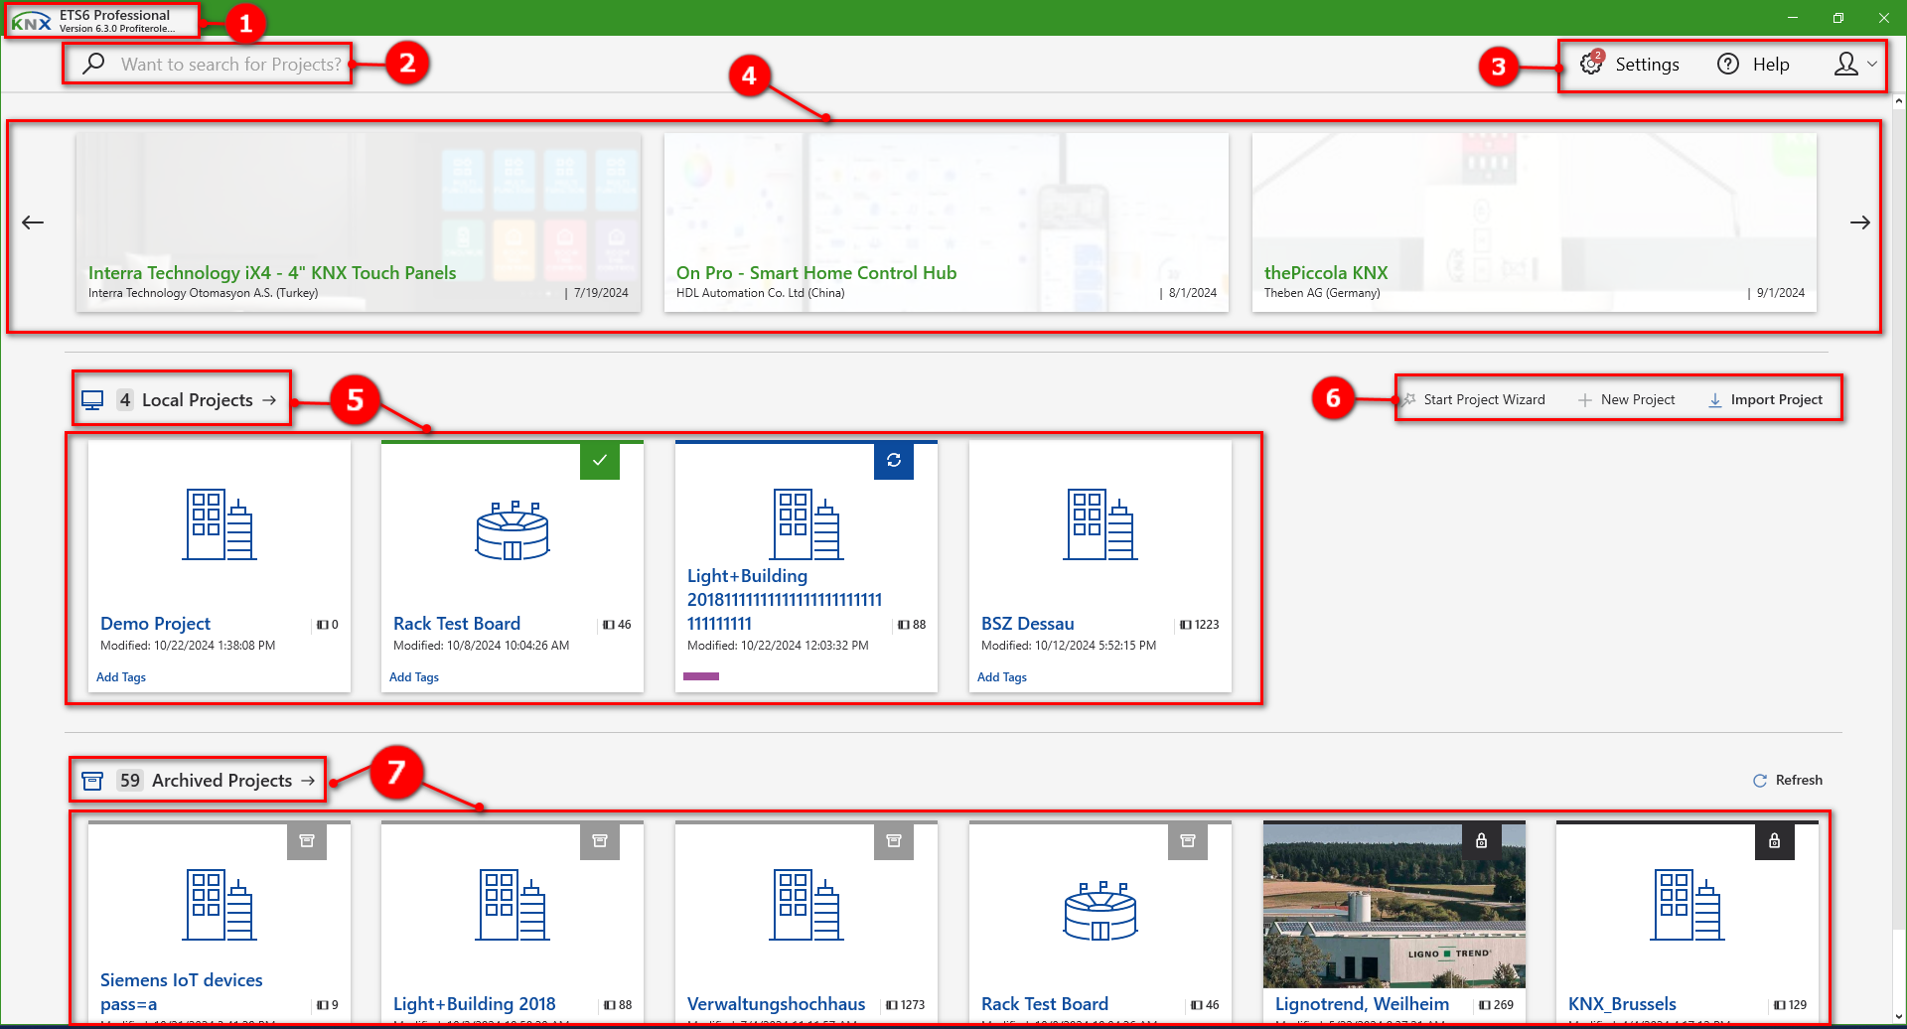Open the Archived Projects section header
Viewport: 1907px width, 1029px height.
(222, 781)
